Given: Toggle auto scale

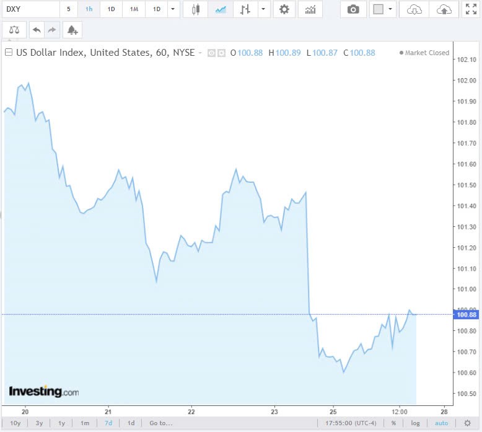Looking at the screenshot, I should pos(442,423).
